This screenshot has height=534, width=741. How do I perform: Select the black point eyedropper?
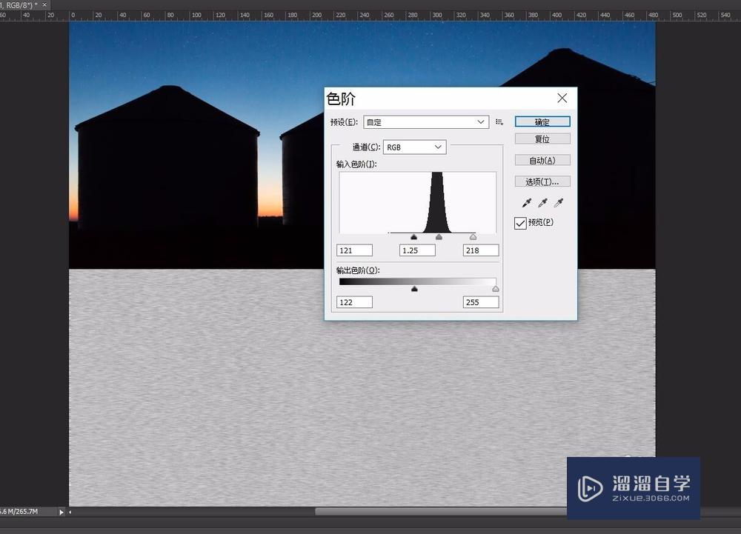point(526,203)
